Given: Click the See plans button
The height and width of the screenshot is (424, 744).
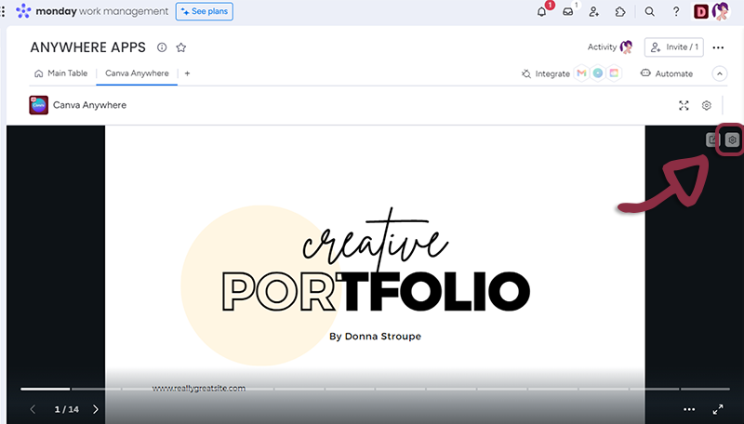Looking at the screenshot, I should 205,12.
